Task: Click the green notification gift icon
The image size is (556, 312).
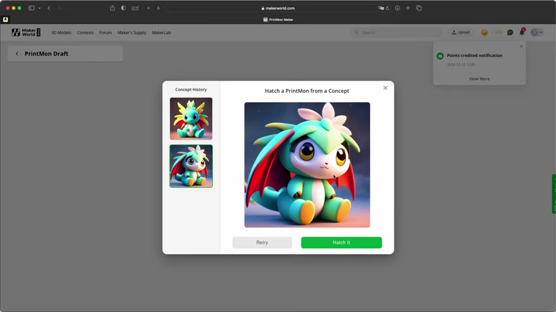Action: [x=440, y=56]
